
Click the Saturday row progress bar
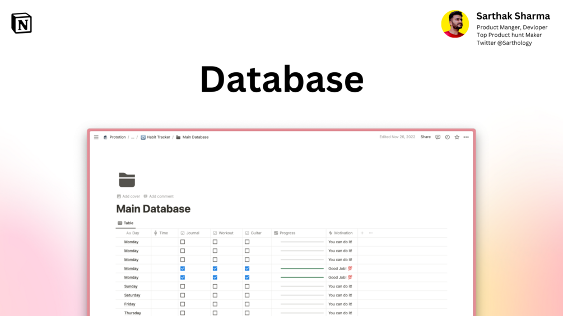[x=302, y=295]
